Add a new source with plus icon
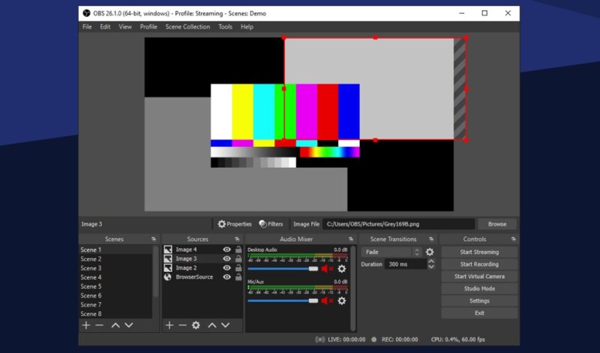This screenshot has width=600, height=353. coord(169,325)
